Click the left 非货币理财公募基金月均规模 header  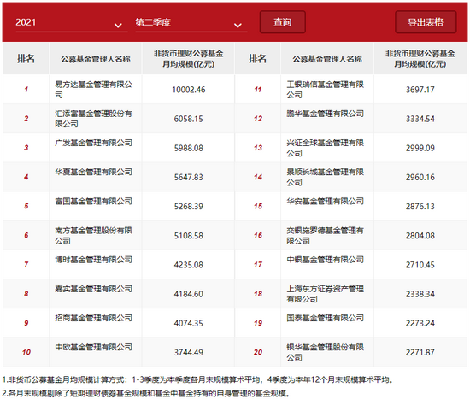coord(188,59)
